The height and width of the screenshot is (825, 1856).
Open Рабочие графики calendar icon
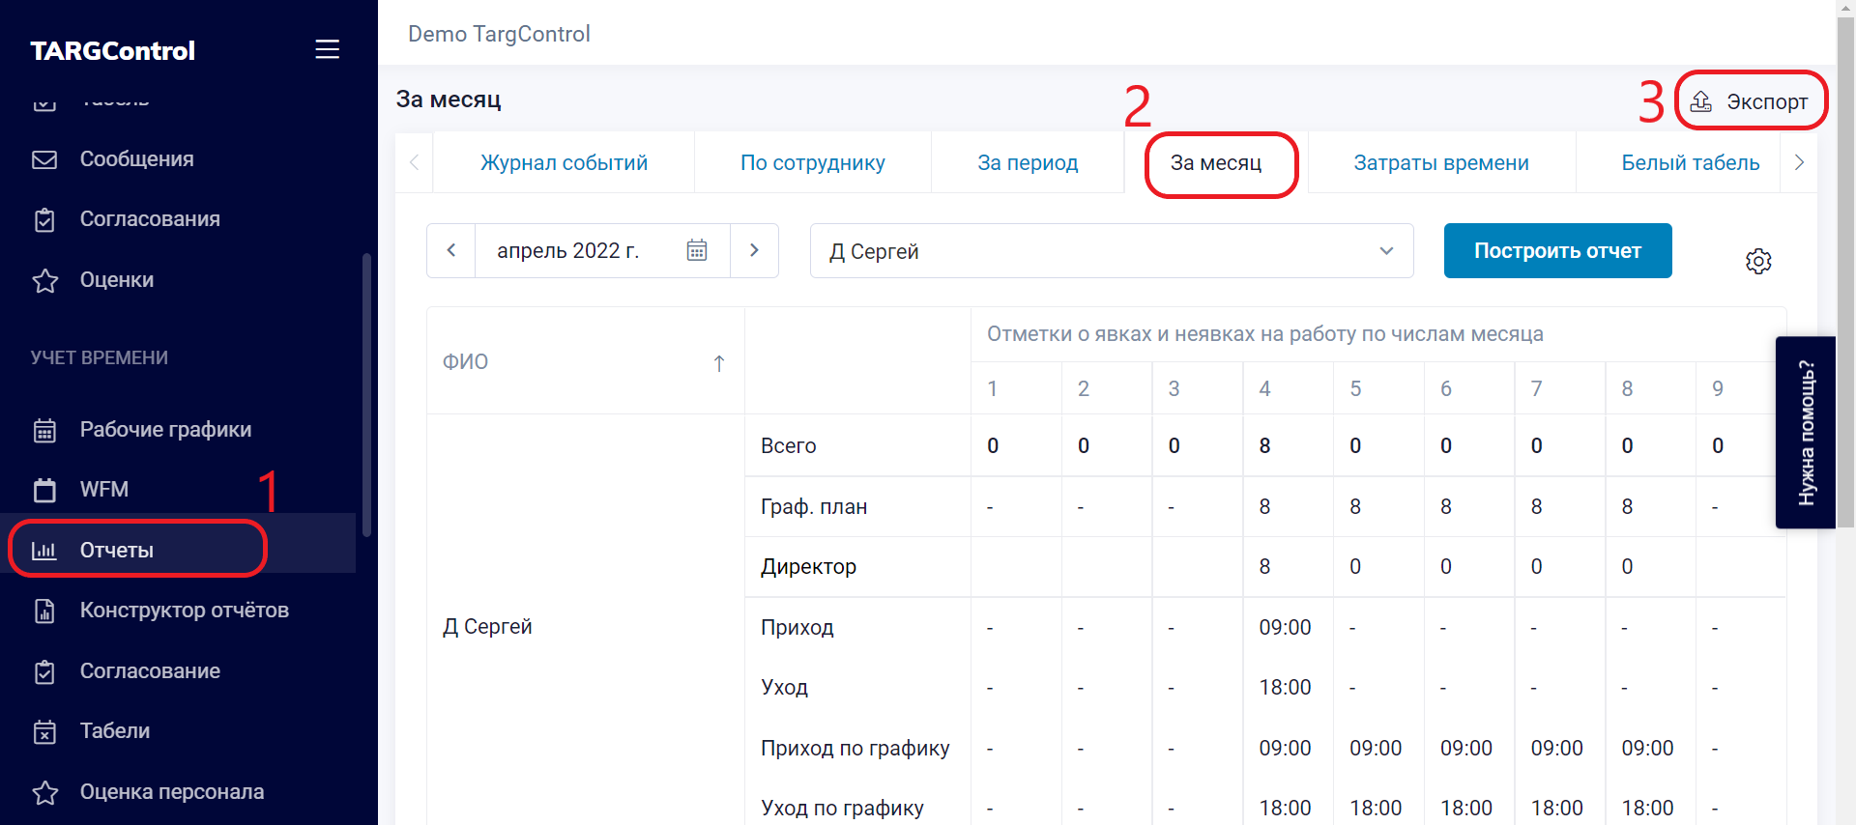44,431
